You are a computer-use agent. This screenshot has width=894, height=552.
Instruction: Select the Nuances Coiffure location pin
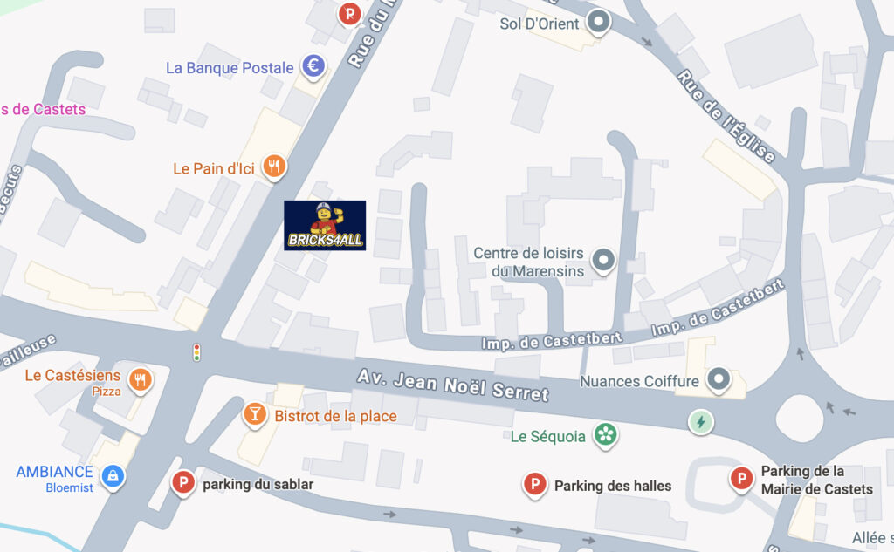click(719, 379)
